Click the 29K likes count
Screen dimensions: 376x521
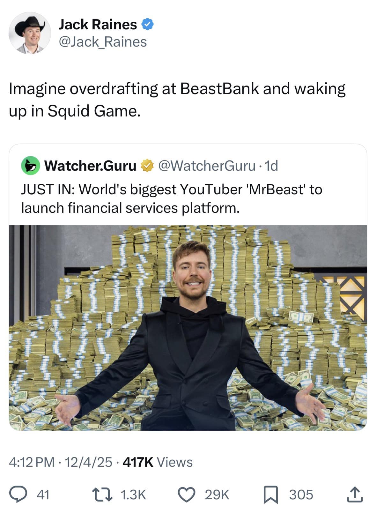coord(217,495)
